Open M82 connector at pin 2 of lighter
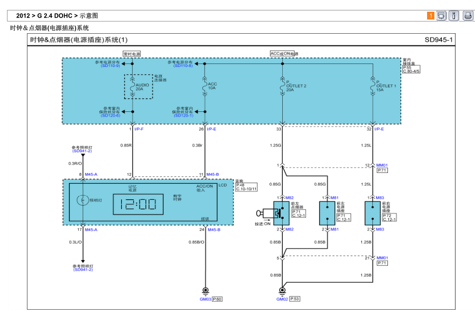The width and height of the screenshot is (475, 318). [289, 230]
